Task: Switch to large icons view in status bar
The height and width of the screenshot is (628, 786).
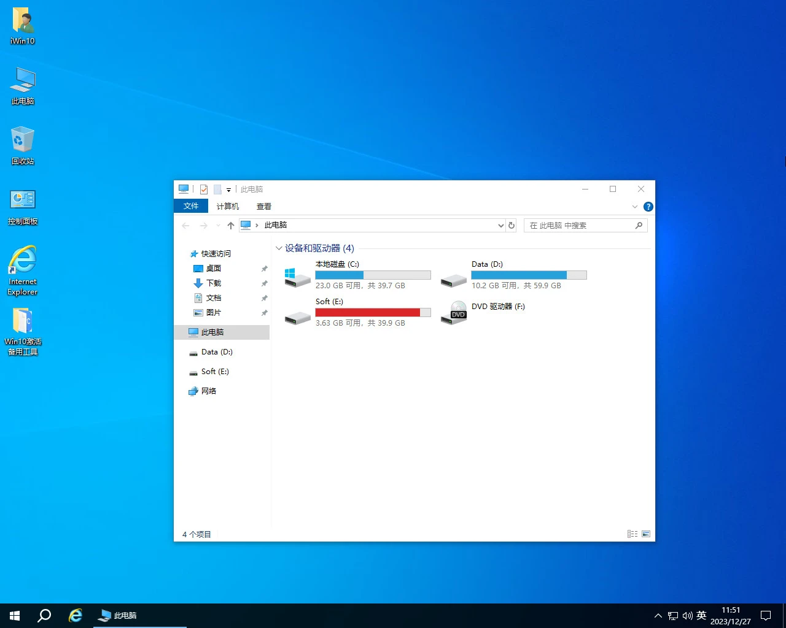Action: coord(646,534)
